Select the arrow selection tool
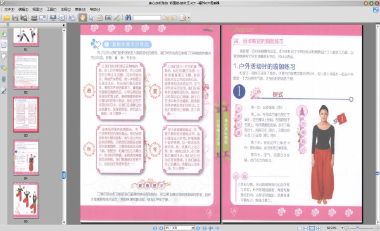Image resolution: width=380 pixels, height=231 pixels. click(91, 18)
